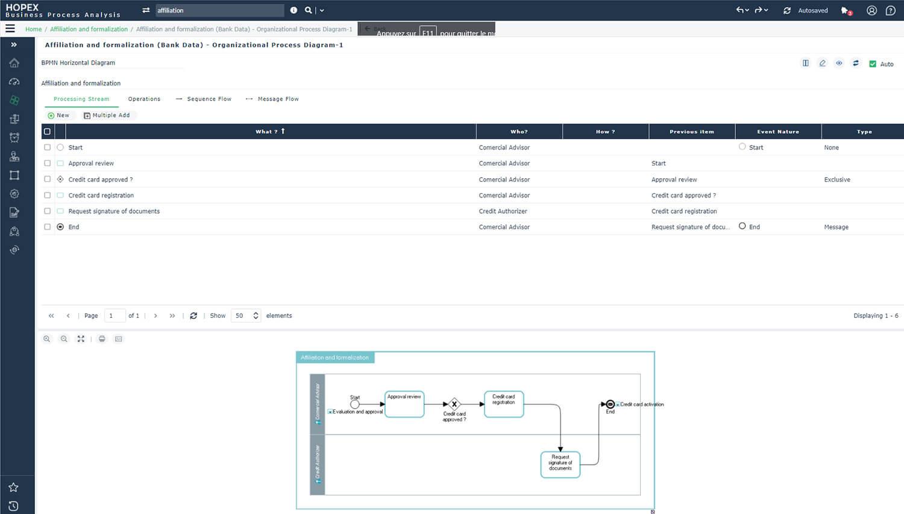Click the Autosaved refresh icon
This screenshot has width=904, height=514.
pyautogui.click(x=787, y=11)
